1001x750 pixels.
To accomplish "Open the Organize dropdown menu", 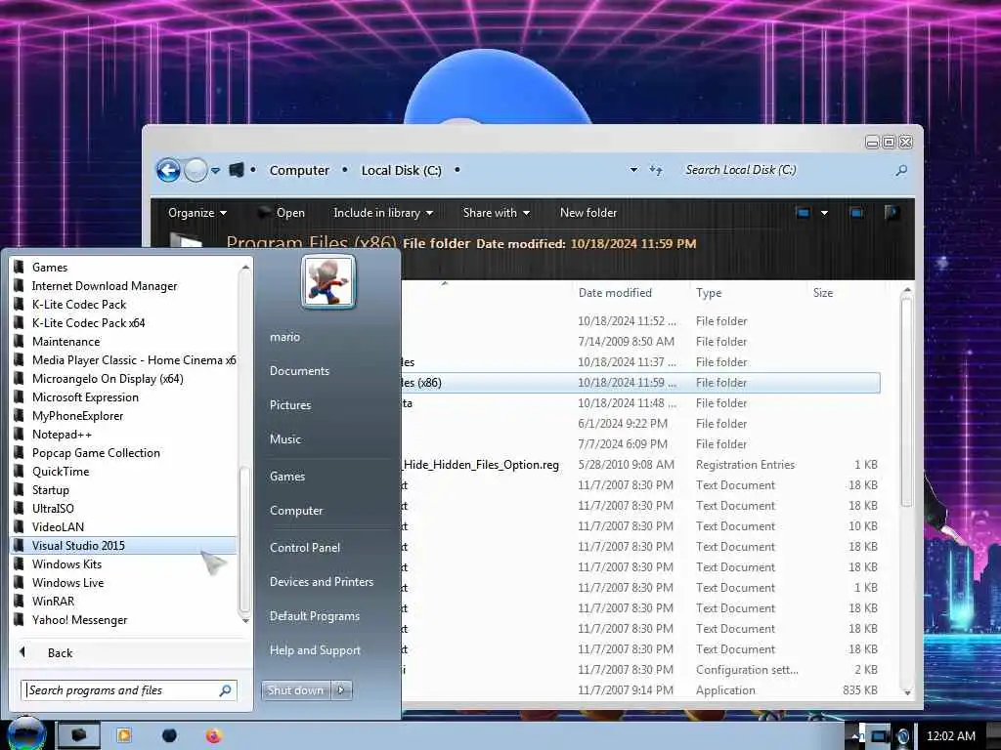I will (197, 212).
